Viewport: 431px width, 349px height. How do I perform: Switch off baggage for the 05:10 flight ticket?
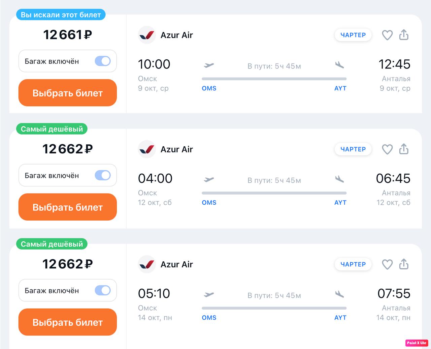pyautogui.click(x=103, y=290)
